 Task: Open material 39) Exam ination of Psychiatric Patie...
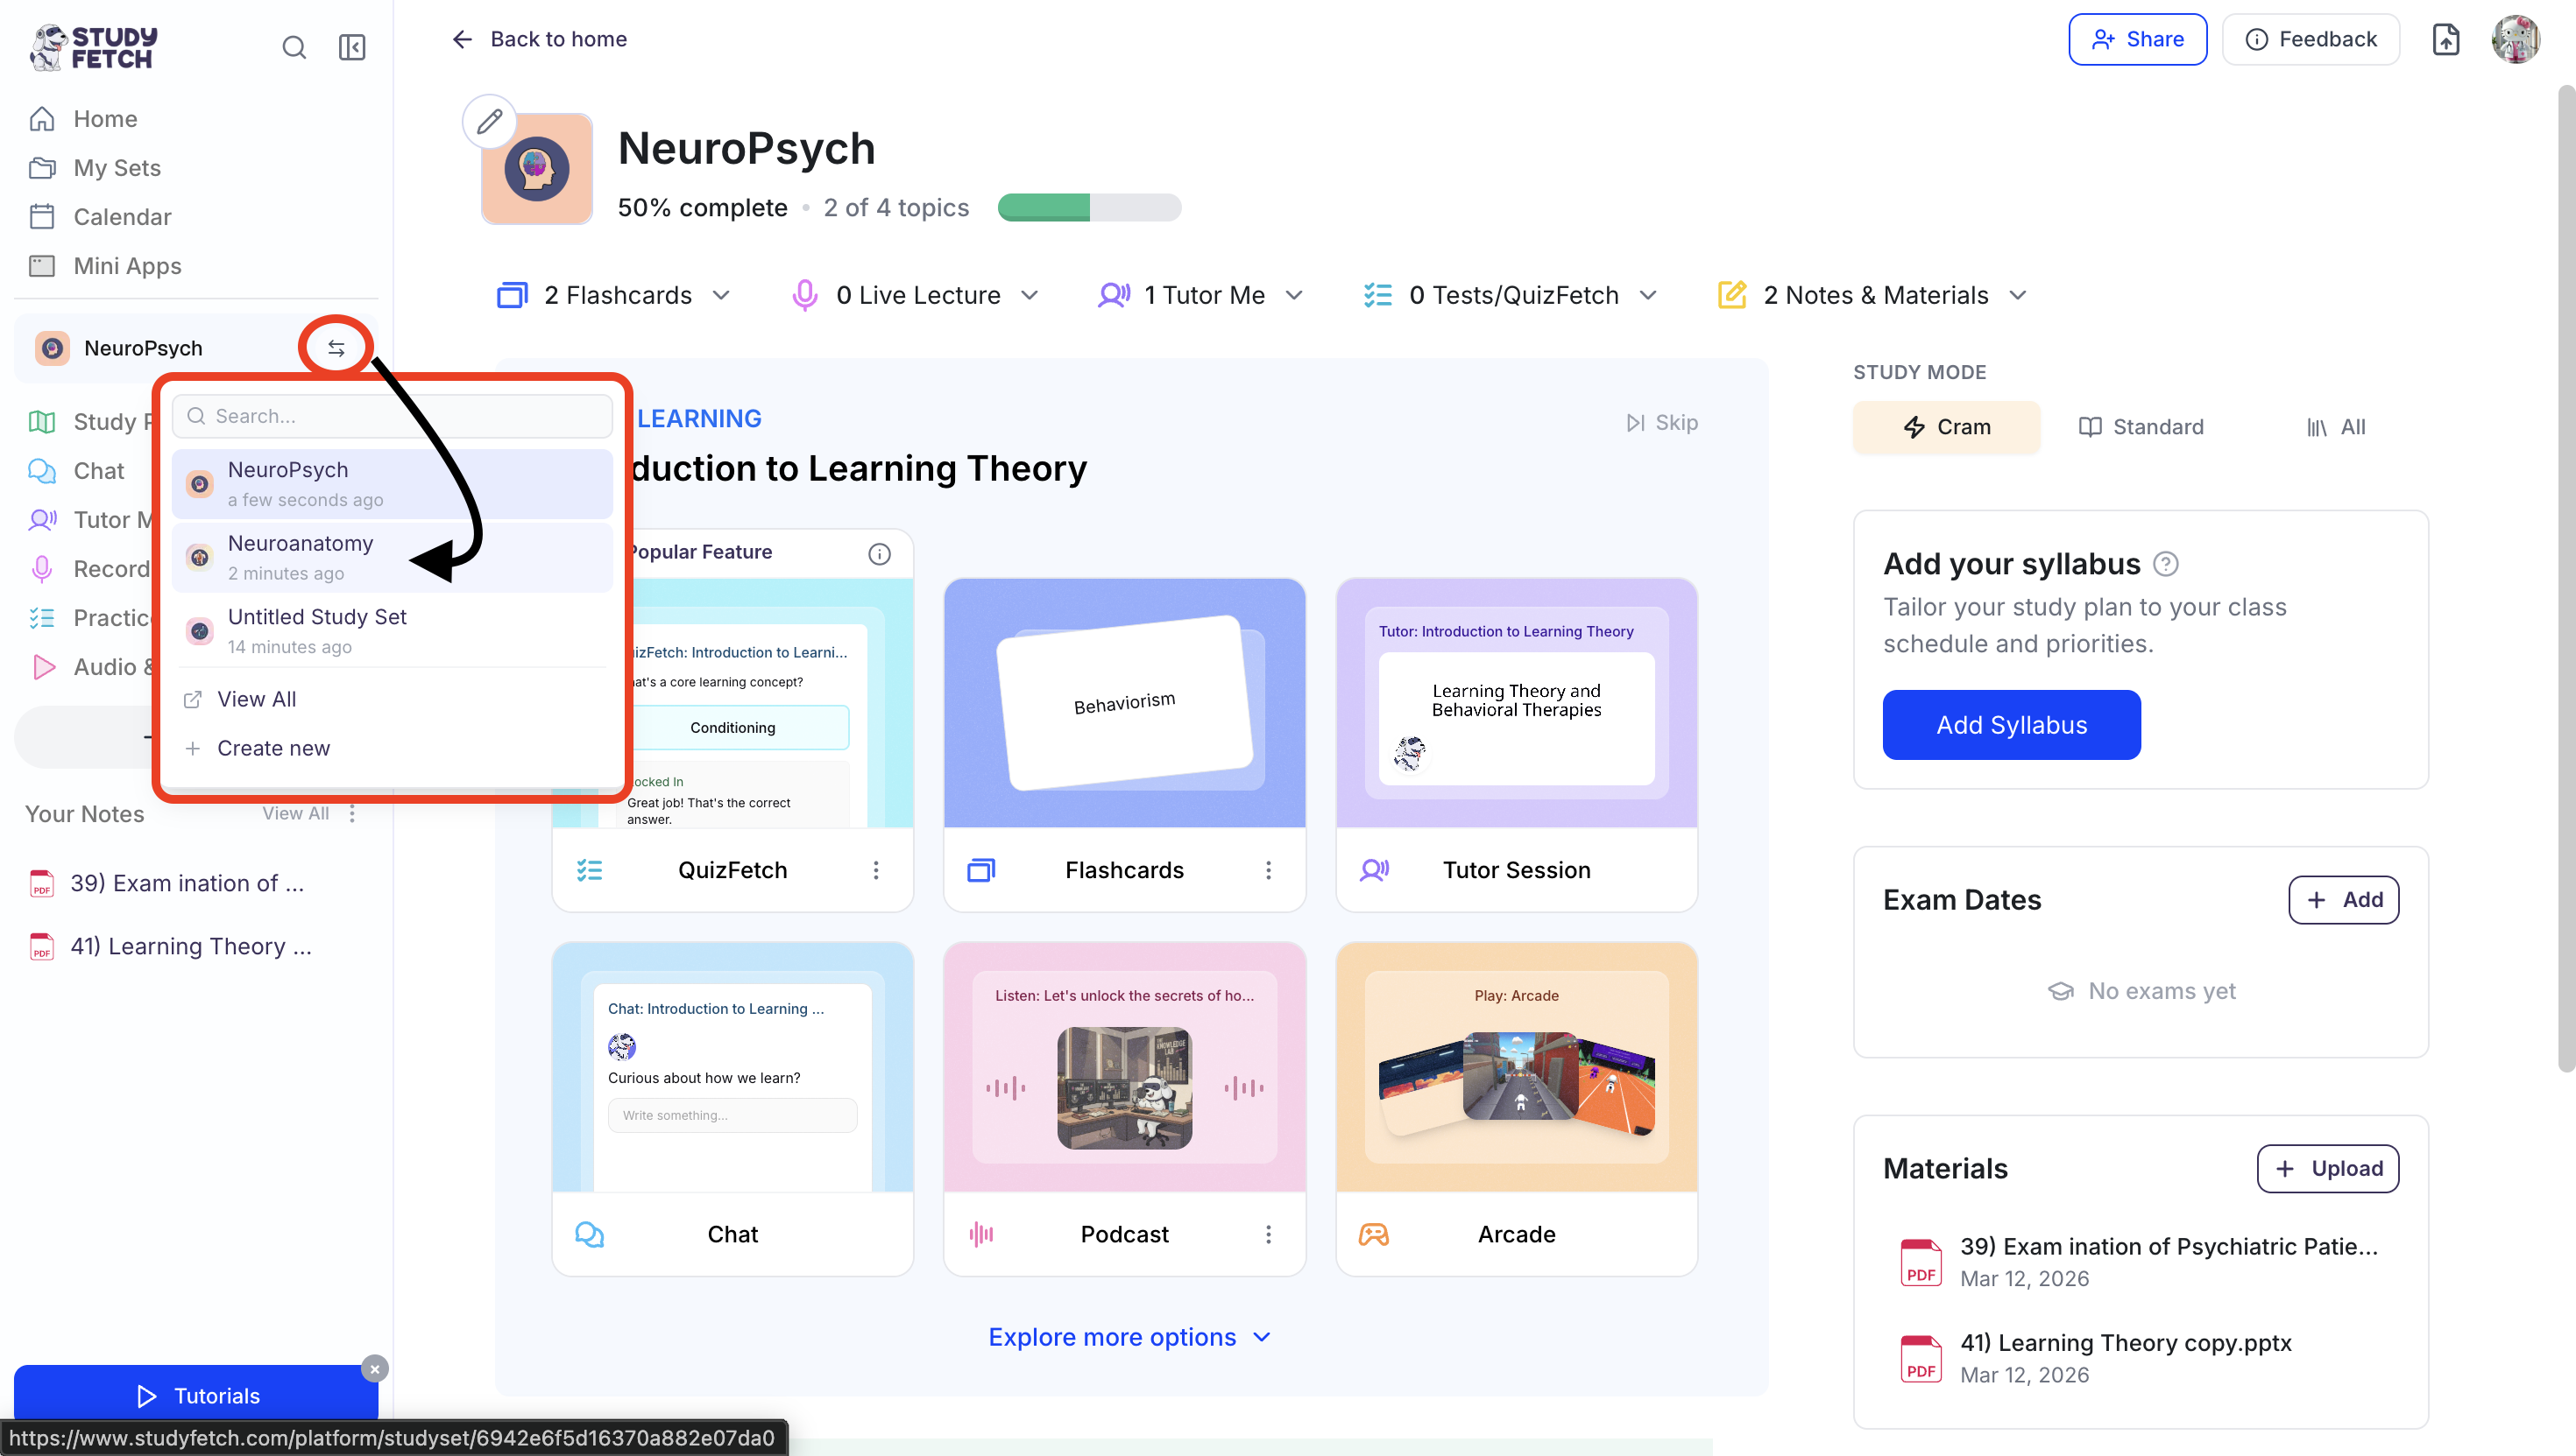click(2140, 1261)
